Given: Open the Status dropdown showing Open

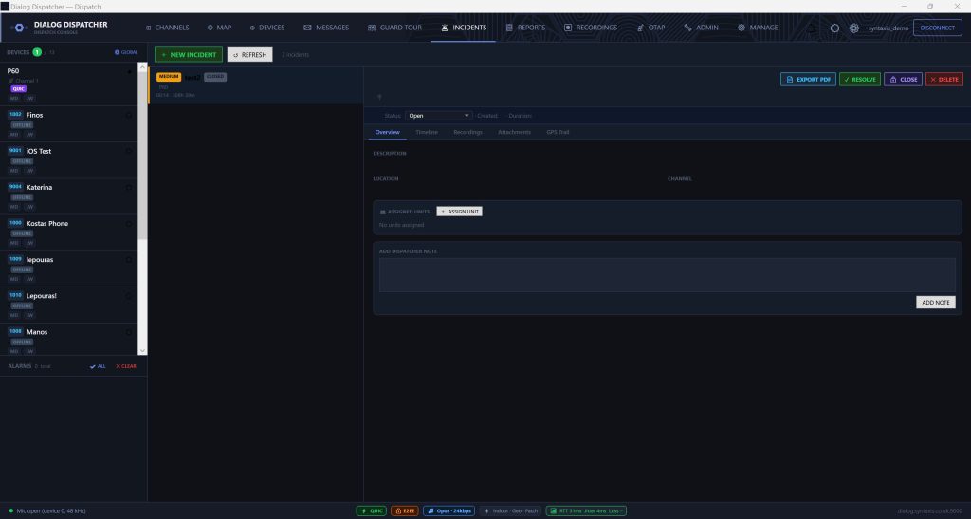Looking at the screenshot, I should tap(438, 116).
